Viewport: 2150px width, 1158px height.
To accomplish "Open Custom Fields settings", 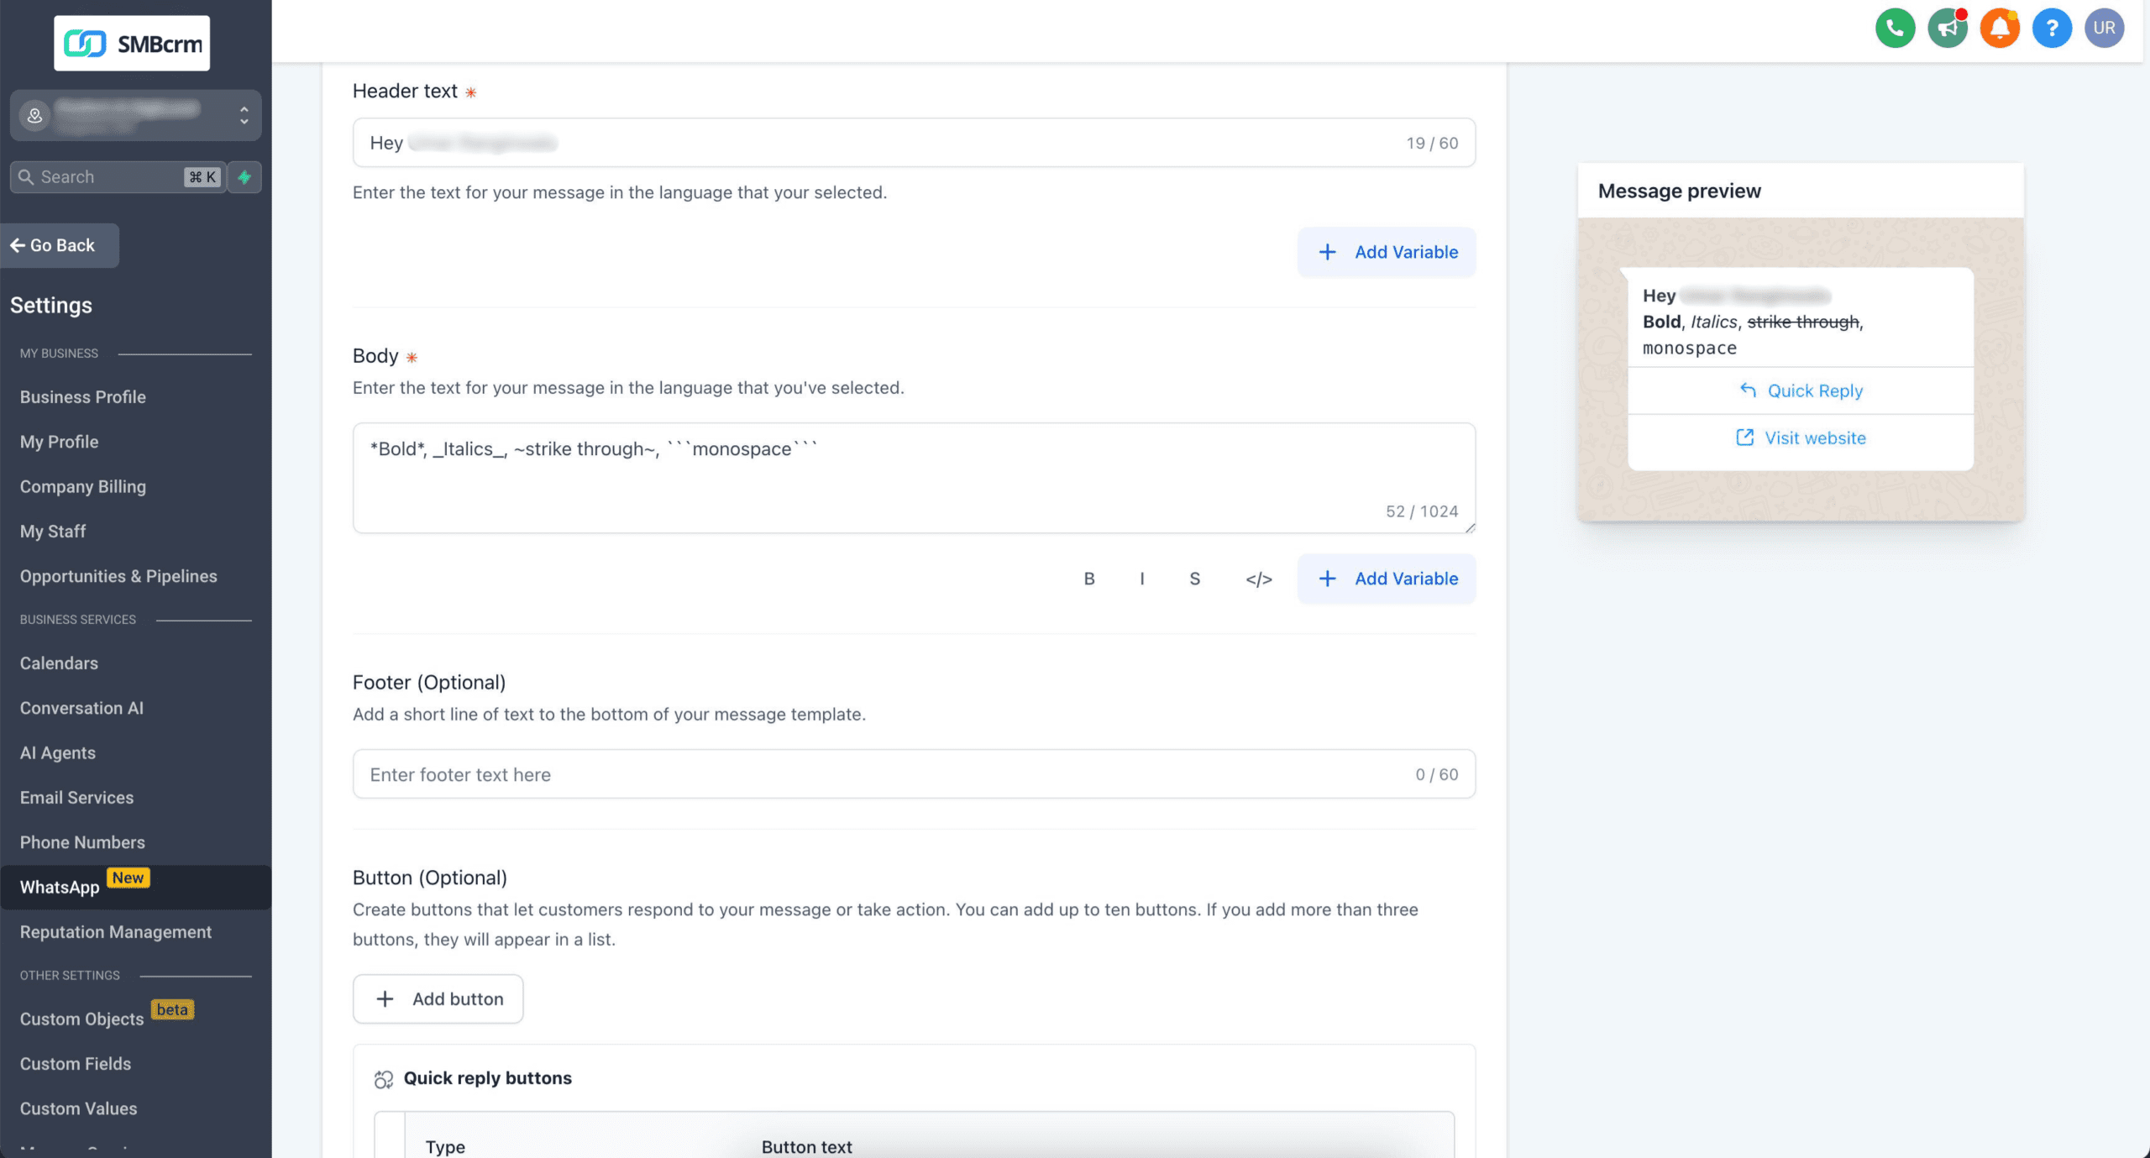I will tap(76, 1064).
